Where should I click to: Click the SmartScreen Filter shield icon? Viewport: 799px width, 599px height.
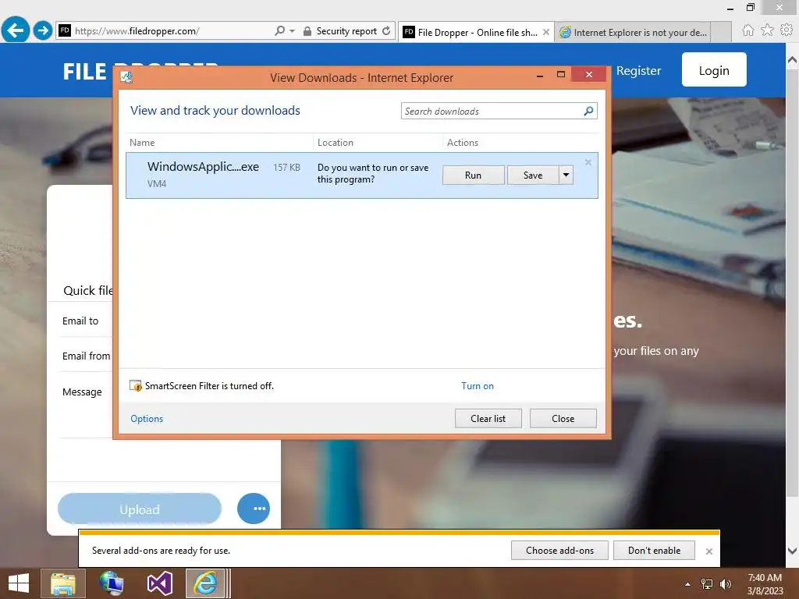(136, 385)
